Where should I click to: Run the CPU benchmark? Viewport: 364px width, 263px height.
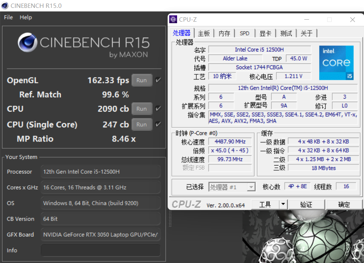pyautogui.click(x=142, y=109)
